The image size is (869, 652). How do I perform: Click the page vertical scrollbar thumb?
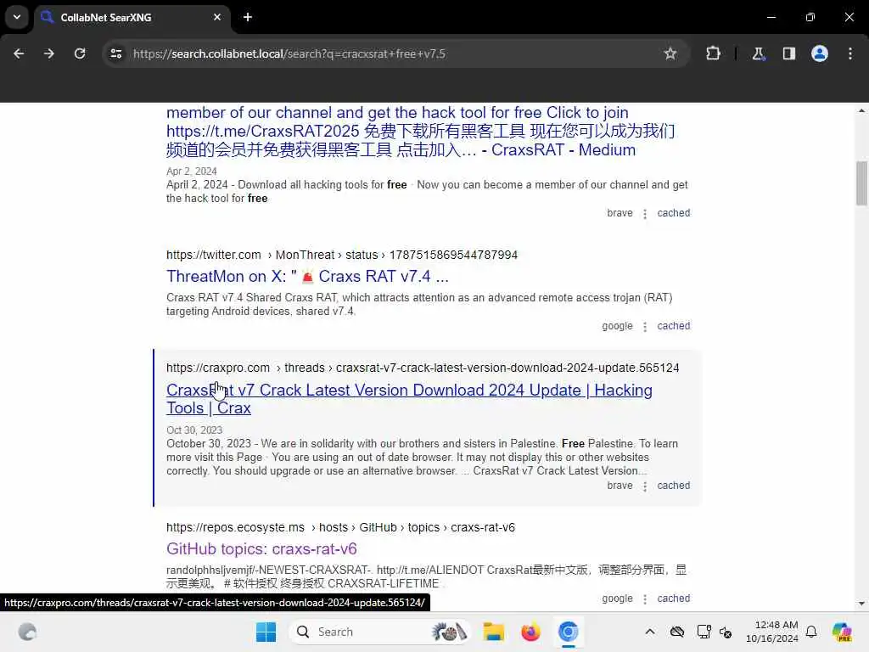(861, 183)
